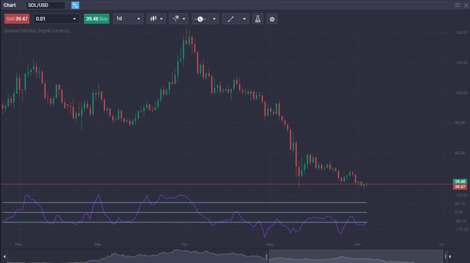Open the 1d timeframe dropdown
This screenshot has width=470, height=263.
(x=128, y=19)
